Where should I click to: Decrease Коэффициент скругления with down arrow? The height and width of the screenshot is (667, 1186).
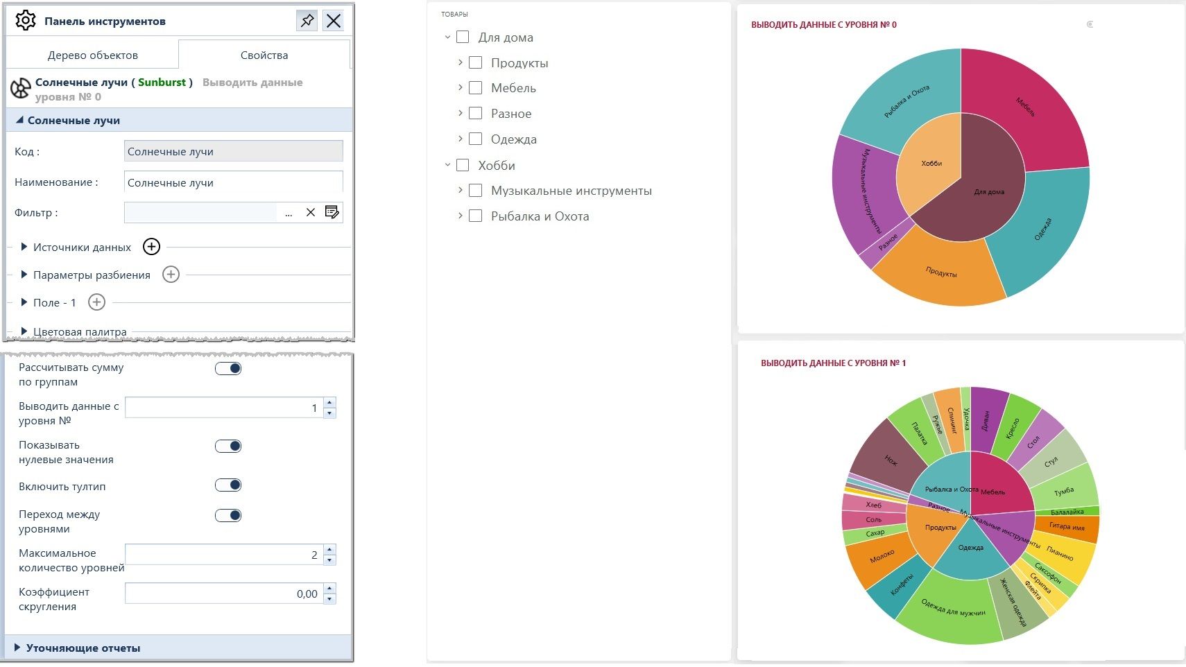coord(330,598)
